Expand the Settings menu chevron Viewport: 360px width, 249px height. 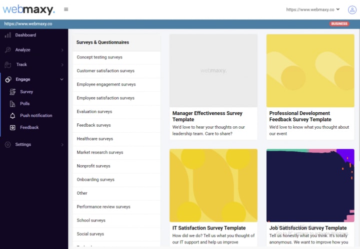tap(62, 145)
